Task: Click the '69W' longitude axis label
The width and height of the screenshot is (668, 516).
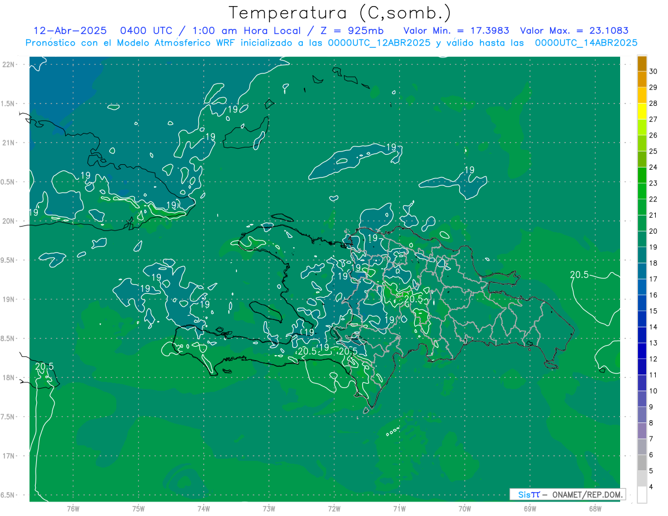Action: click(531, 509)
